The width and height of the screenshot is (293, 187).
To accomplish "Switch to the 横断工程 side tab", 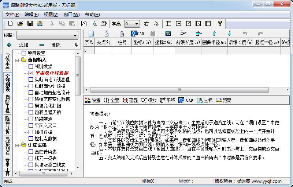I will click(x=7, y=103).
